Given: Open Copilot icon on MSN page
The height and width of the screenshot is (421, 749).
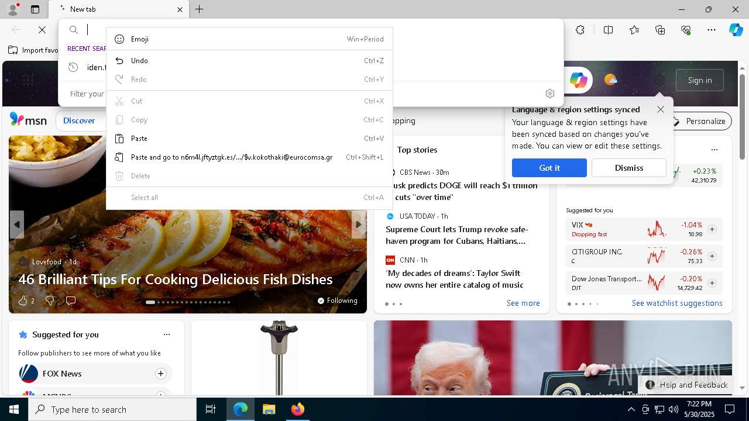Looking at the screenshot, I should click(x=578, y=80).
